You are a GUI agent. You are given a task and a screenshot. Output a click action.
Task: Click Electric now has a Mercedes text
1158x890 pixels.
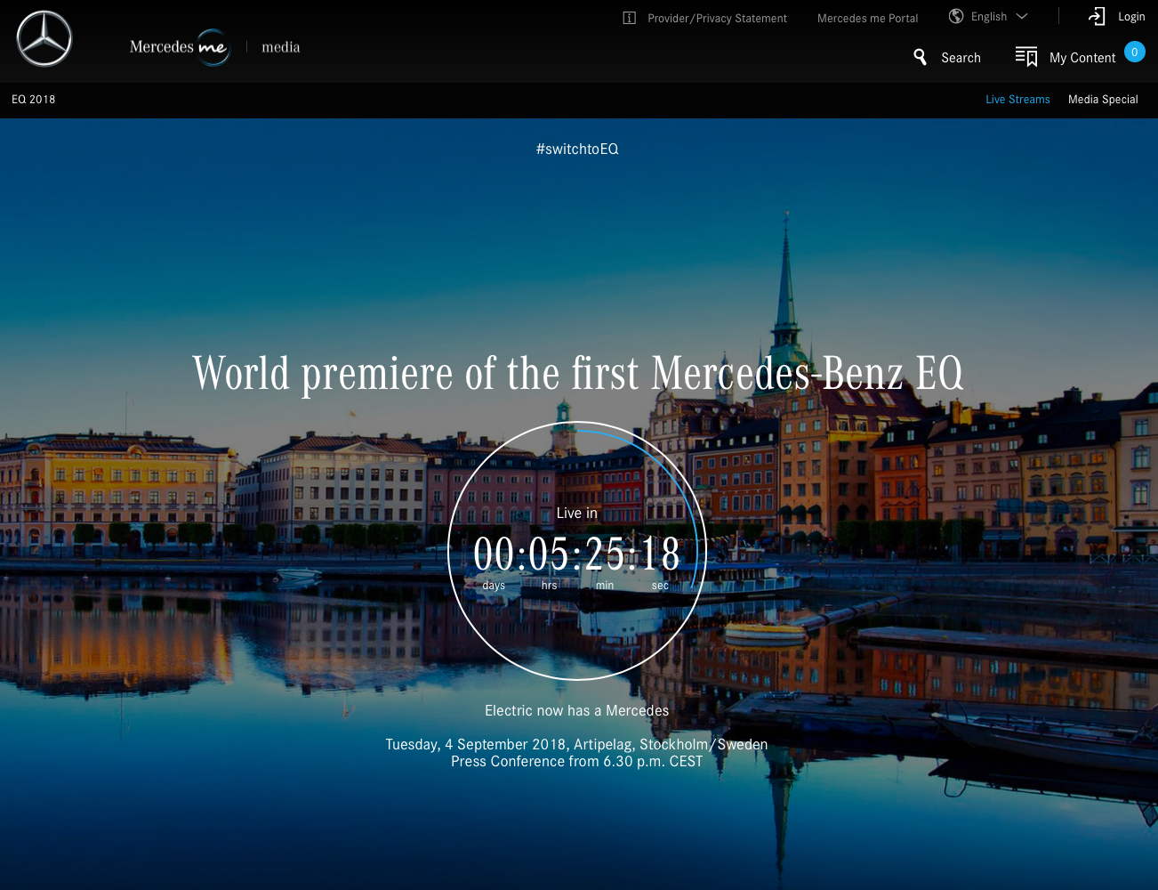click(577, 710)
